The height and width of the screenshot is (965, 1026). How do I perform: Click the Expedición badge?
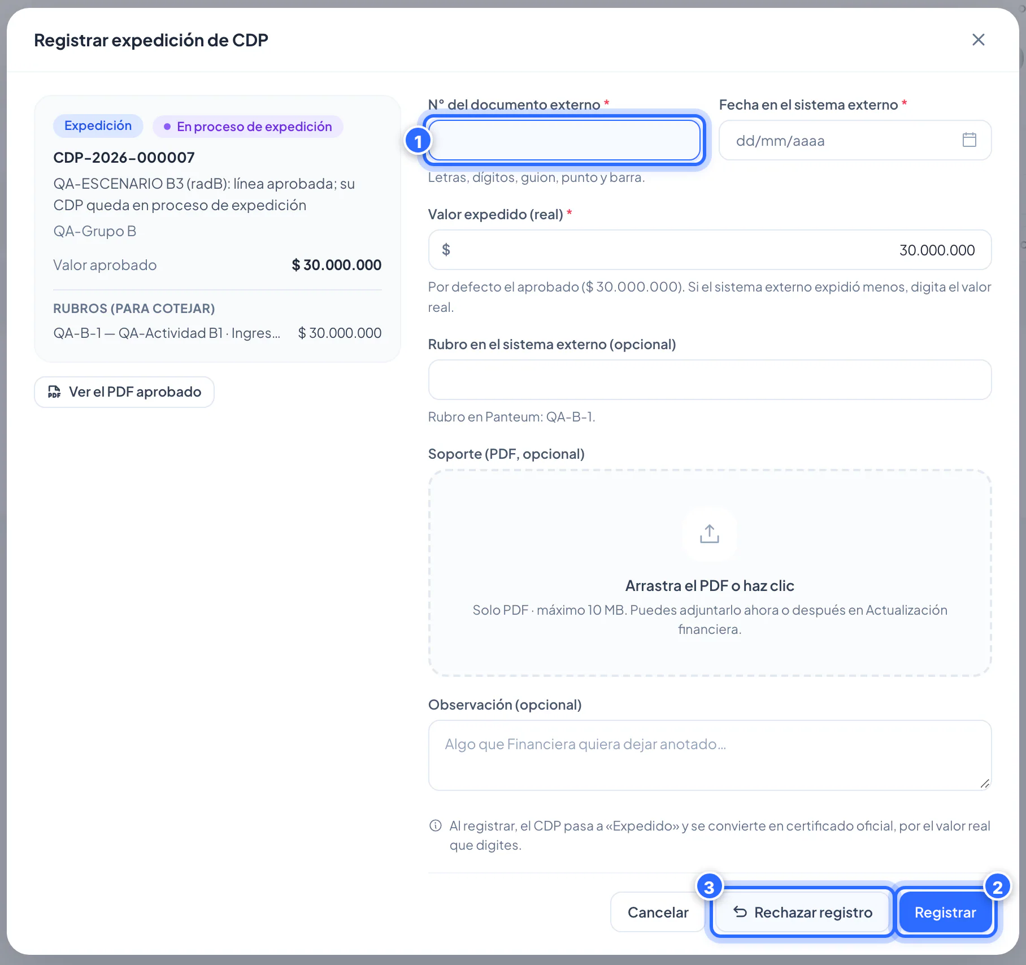(x=98, y=126)
